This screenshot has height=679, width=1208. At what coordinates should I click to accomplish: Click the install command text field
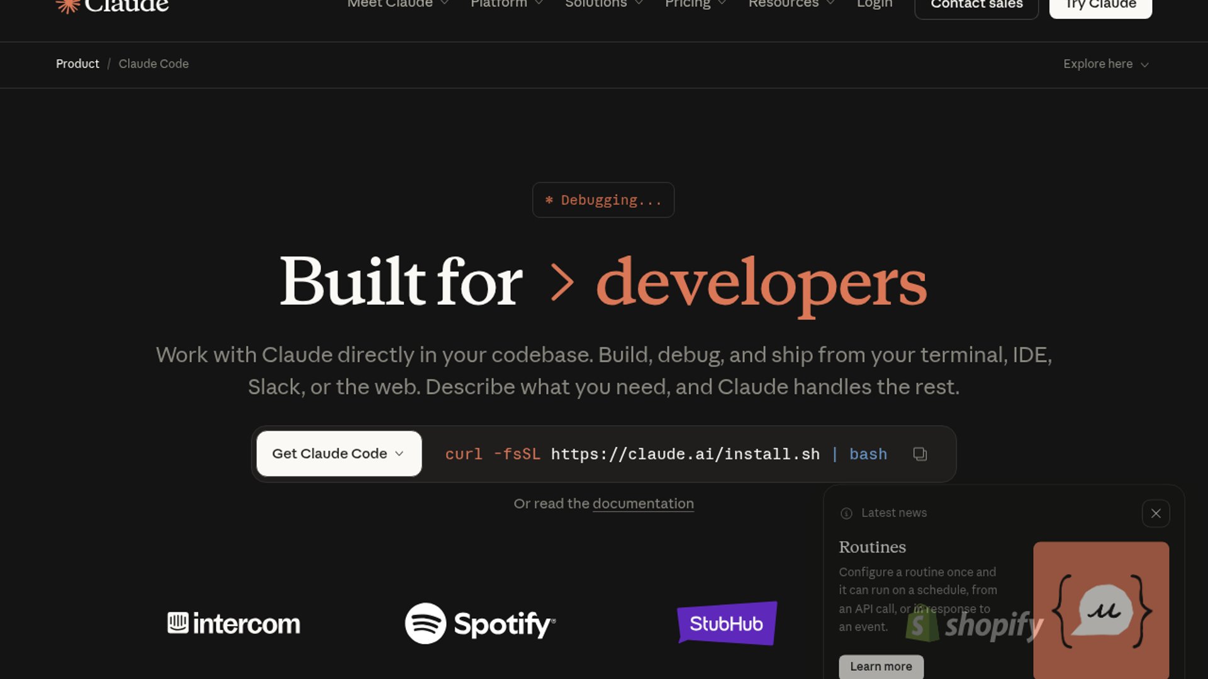click(x=666, y=454)
